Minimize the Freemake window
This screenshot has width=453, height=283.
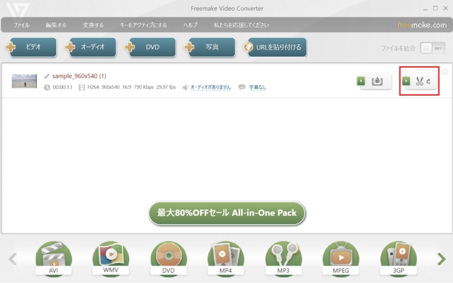click(425, 8)
